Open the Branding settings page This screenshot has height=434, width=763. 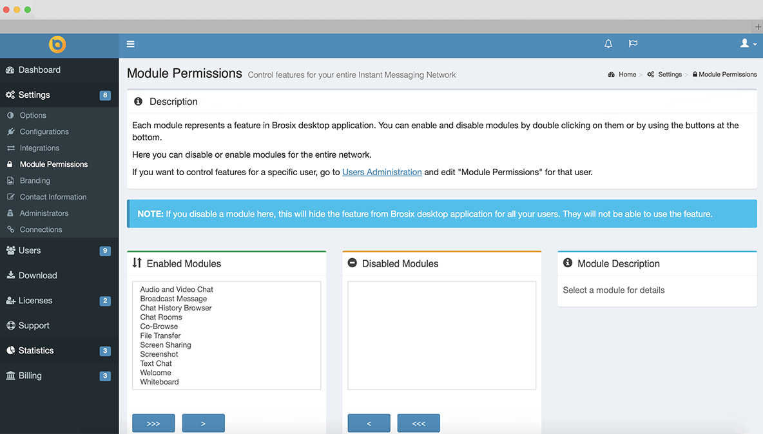pos(35,181)
